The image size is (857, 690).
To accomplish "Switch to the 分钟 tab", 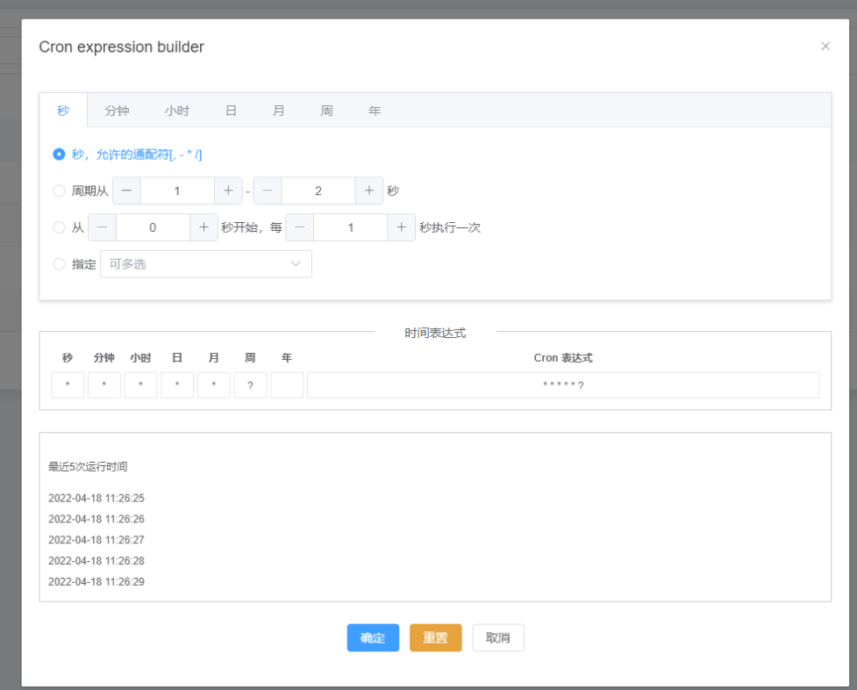I will (117, 110).
